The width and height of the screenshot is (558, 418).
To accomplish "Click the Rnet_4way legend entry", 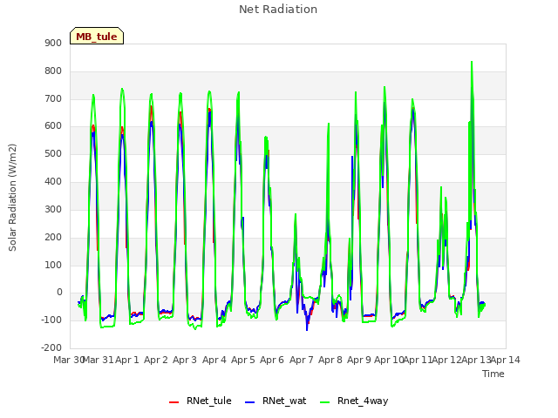I will (x=354, y=401).
